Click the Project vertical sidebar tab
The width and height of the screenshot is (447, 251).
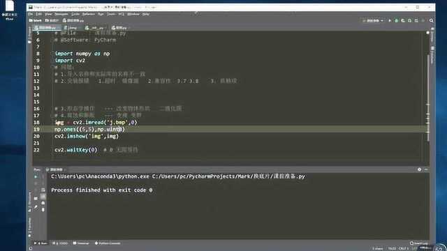pos(30,35)
